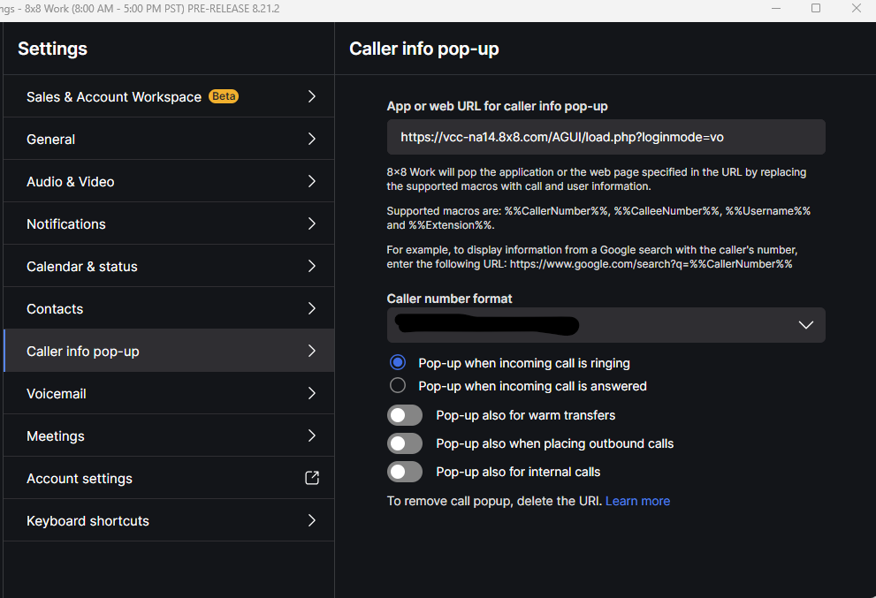This screenshot has width=876, height=598.
Task: Open Contacts settings section
Action: [x=169, y=309]
